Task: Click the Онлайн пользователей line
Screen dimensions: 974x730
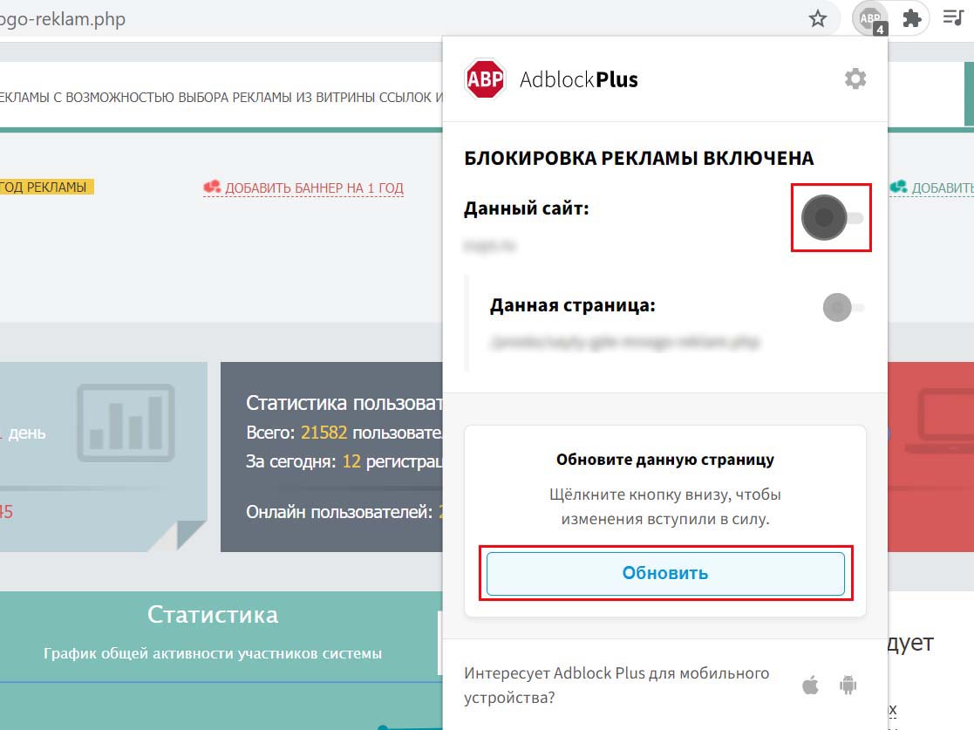Action: (x=344, y=512)
